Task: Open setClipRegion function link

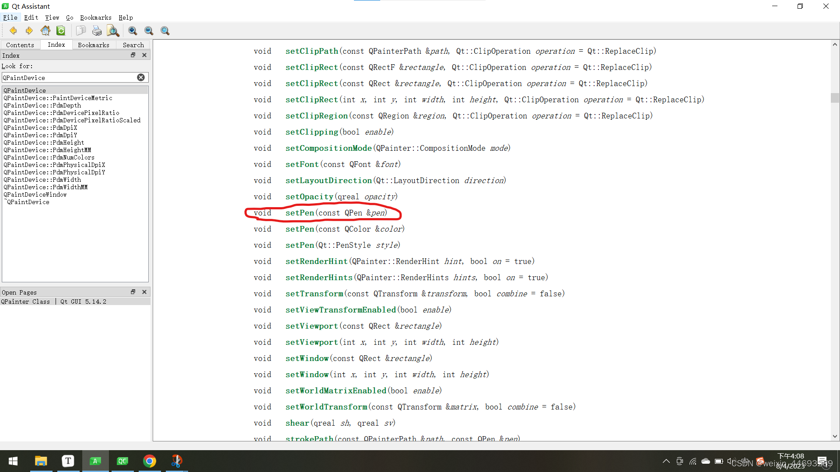Action: click(317, 116)
